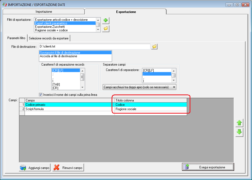The height and width of the screenshot is (180, 252).
Task: Select [CR] in record separator list
Action: click(66, 88)
